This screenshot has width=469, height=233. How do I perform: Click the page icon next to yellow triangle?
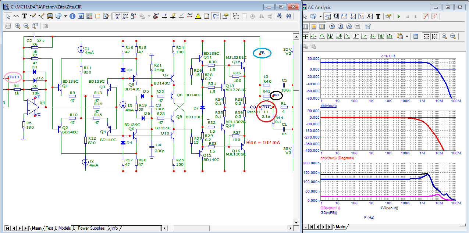click(x=206, y=16)
